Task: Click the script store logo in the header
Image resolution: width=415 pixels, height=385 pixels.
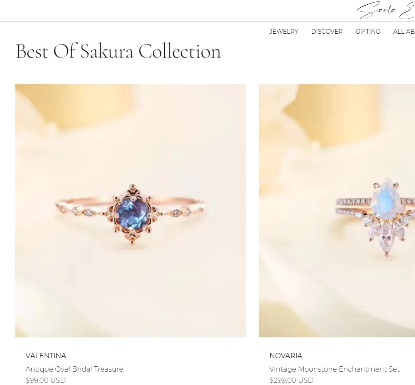Action: click(x=386, y=10)
